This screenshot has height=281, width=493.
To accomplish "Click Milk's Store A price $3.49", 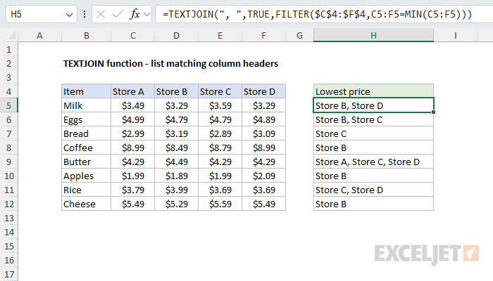I will point(132,105).
